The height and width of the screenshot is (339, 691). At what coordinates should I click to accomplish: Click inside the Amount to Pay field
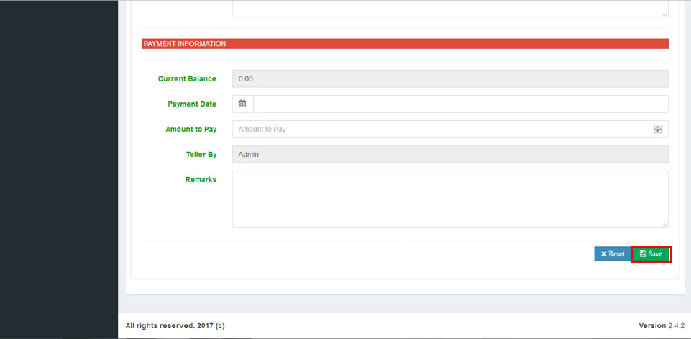439,129
